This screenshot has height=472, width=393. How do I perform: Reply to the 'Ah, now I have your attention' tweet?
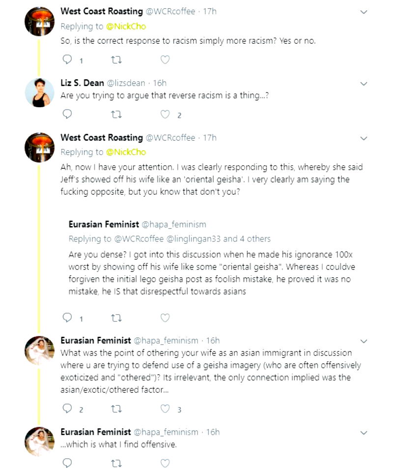pyautogui.click(x=68, y=318)
